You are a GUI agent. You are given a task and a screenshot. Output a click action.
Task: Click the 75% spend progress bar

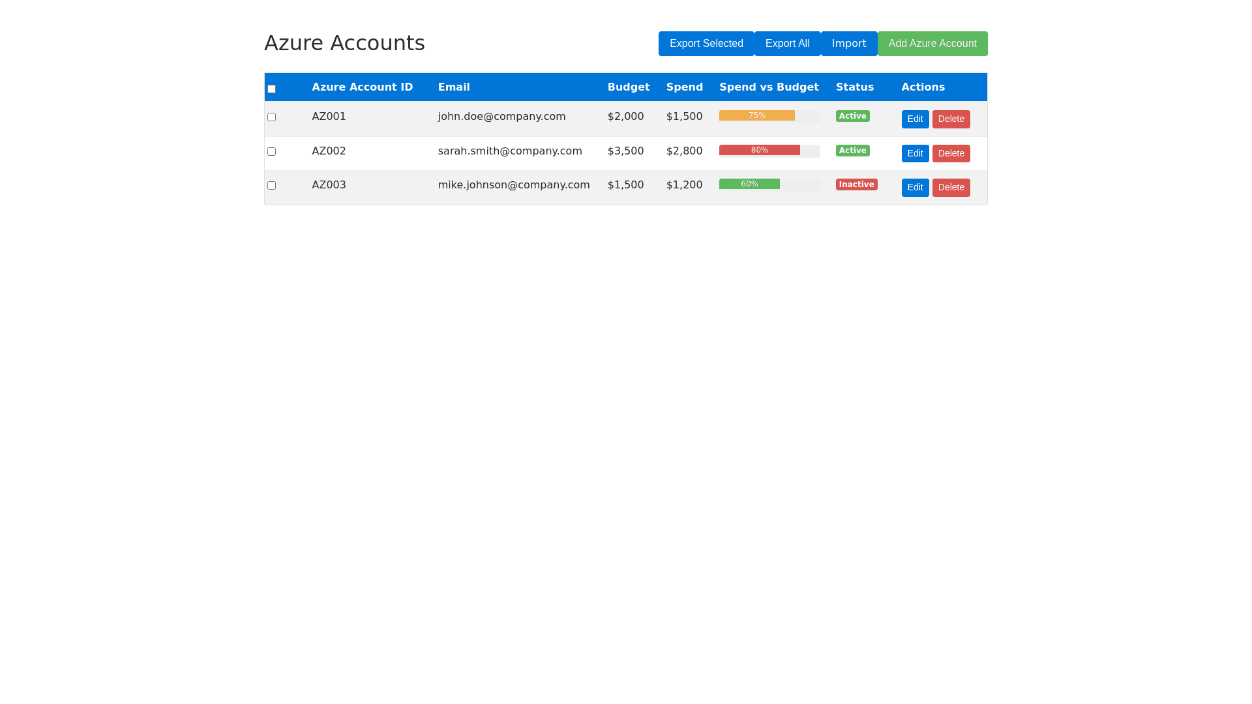point(756,115)
